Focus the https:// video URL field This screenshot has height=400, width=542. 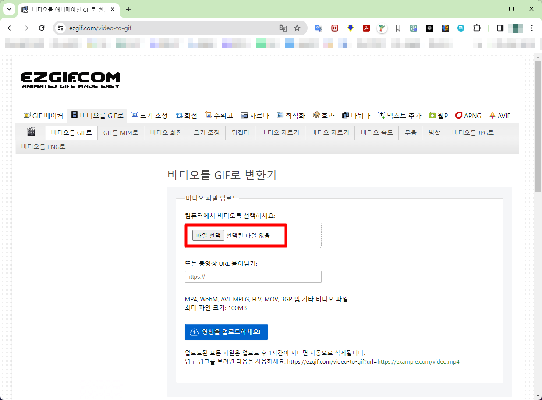tap(253, 277)
